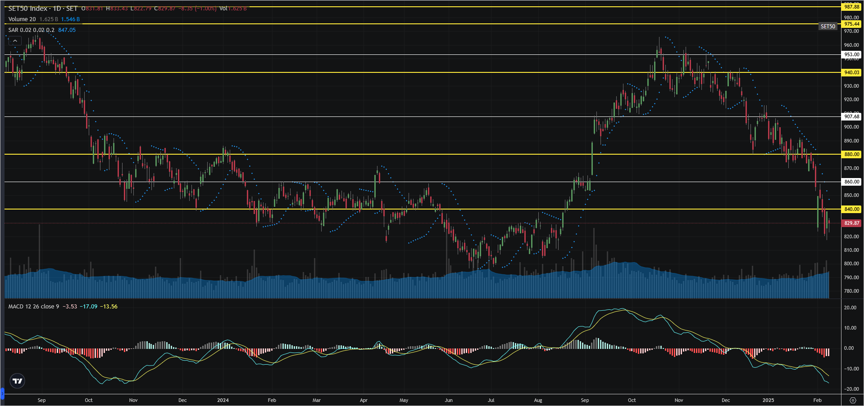Click the 987.88 yellow price label
Viewport: 864px width, 406px height.
coord(851,7)
